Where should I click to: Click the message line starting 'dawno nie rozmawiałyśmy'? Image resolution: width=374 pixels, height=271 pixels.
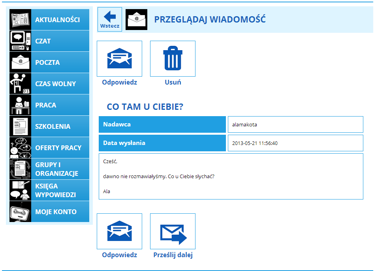(159, 177)
